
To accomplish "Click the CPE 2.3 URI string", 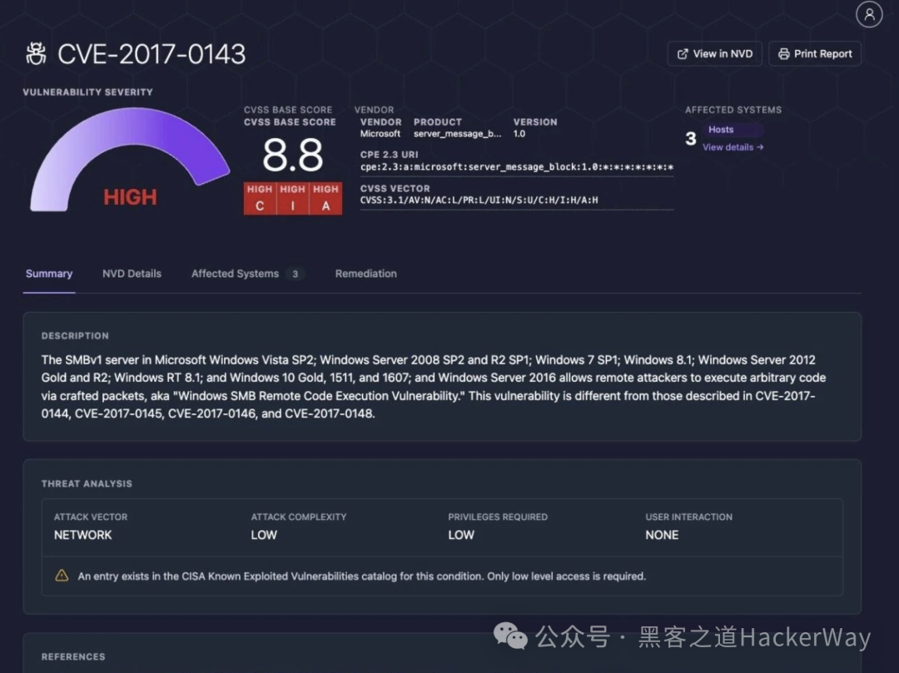I will pos(517,167).
